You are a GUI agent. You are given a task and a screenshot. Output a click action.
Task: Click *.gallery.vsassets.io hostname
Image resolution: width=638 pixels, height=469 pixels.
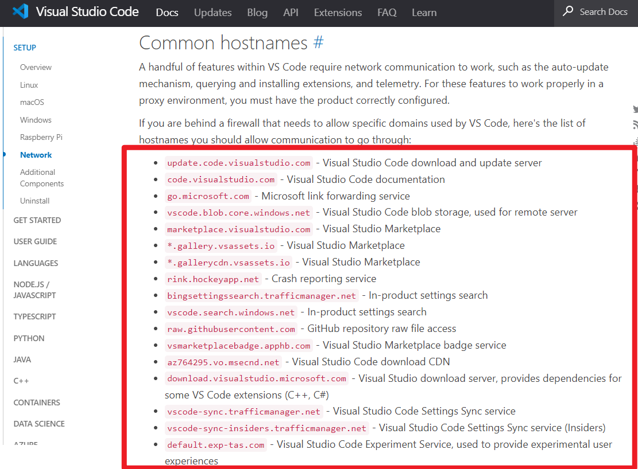221,247
